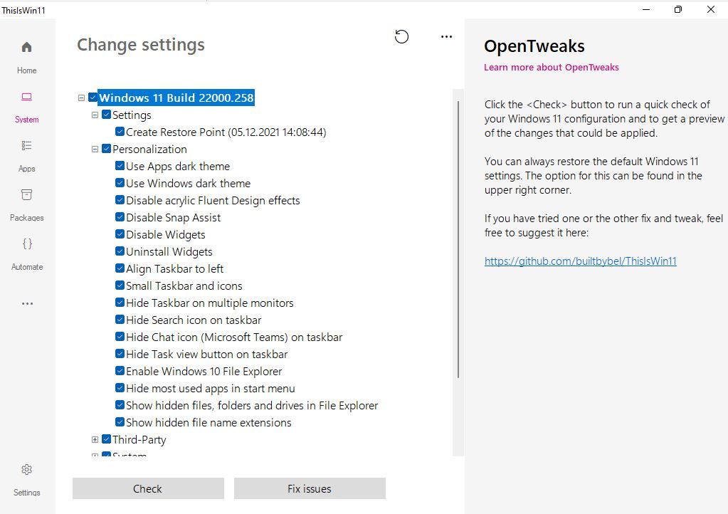Open the Packages box icon
The width and height of the screenshot is (728, 514).
point(26,195)
